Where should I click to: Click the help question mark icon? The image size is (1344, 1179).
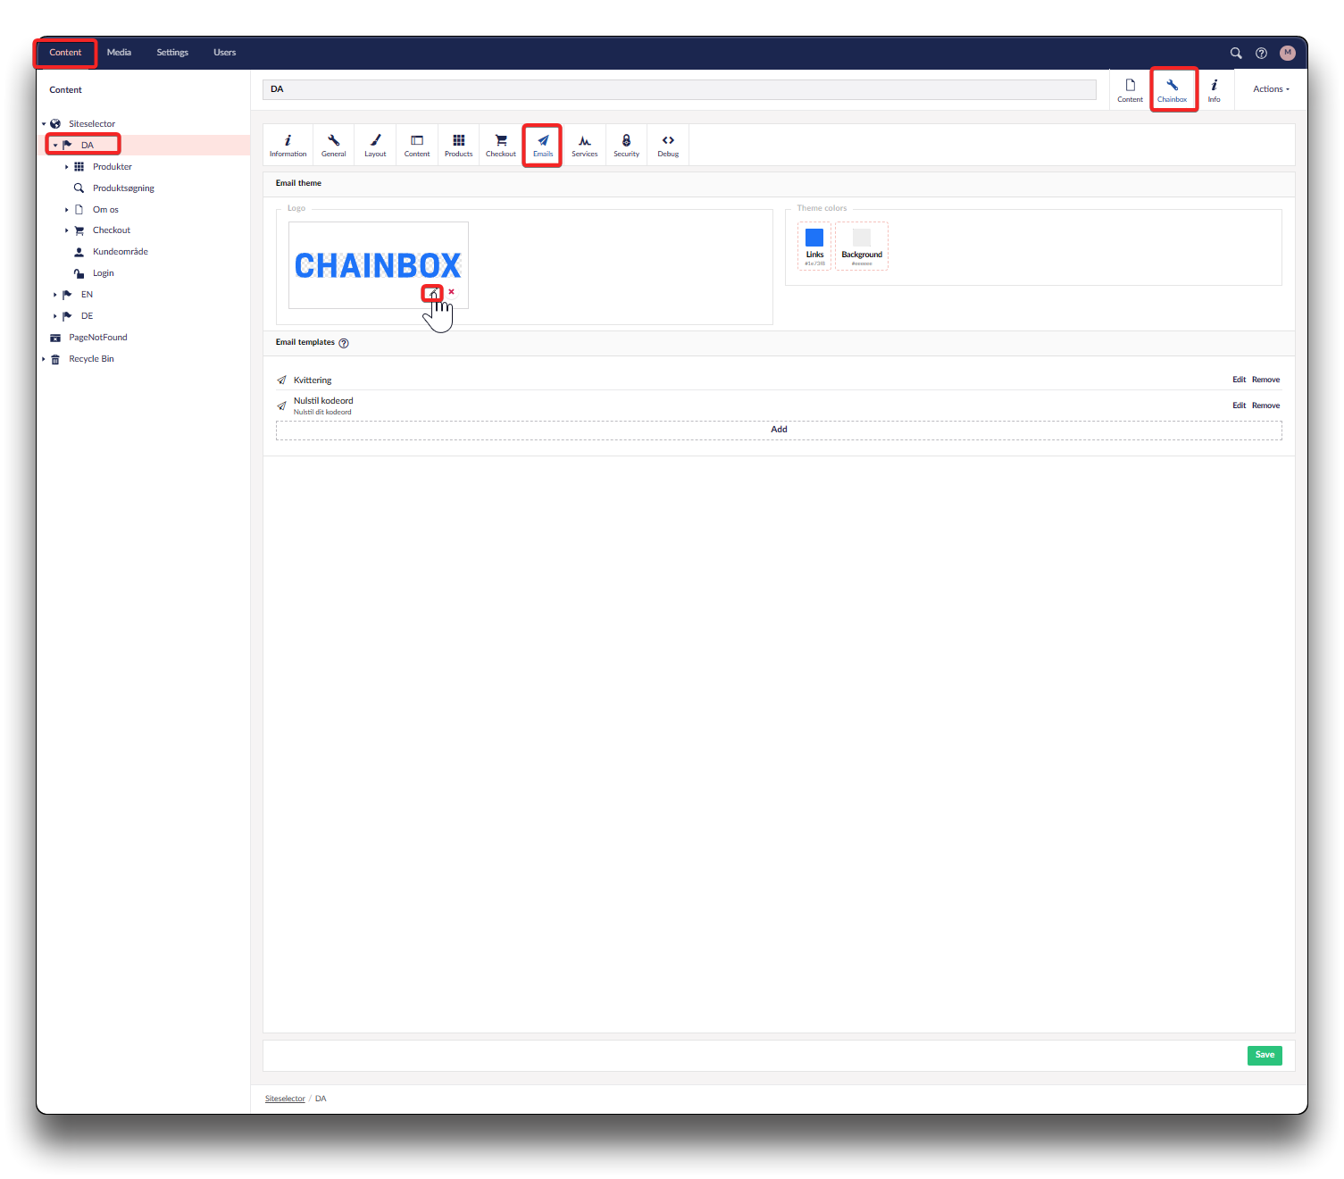(1261, 53)
